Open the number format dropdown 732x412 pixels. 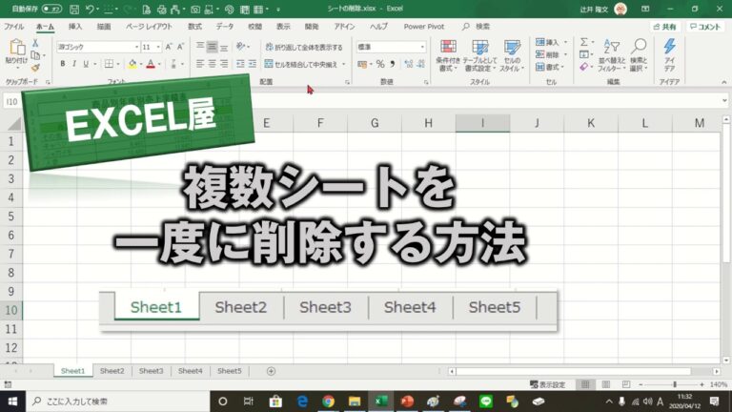pyautogui.click(x=422, y=47)
